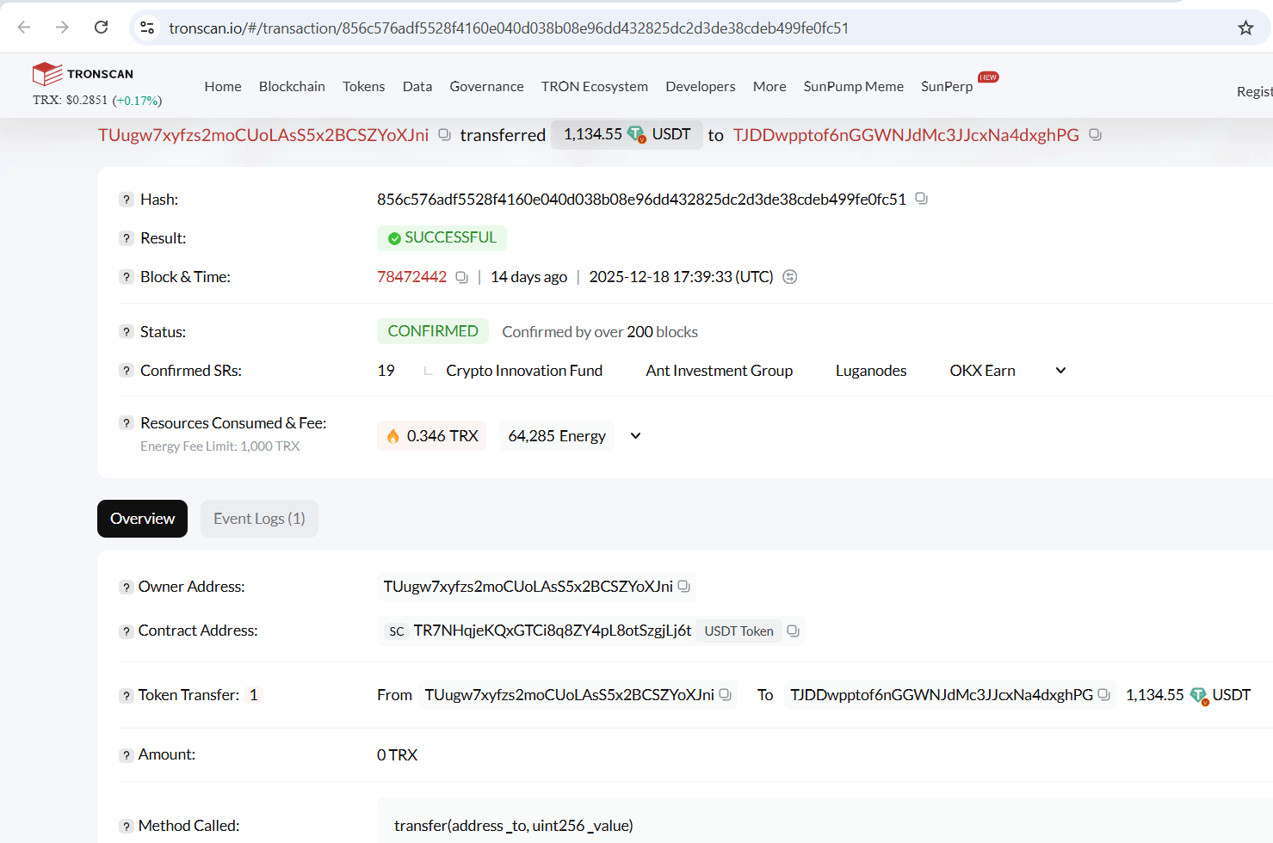Copy the USDT contract address

click(x=794, y=631)
